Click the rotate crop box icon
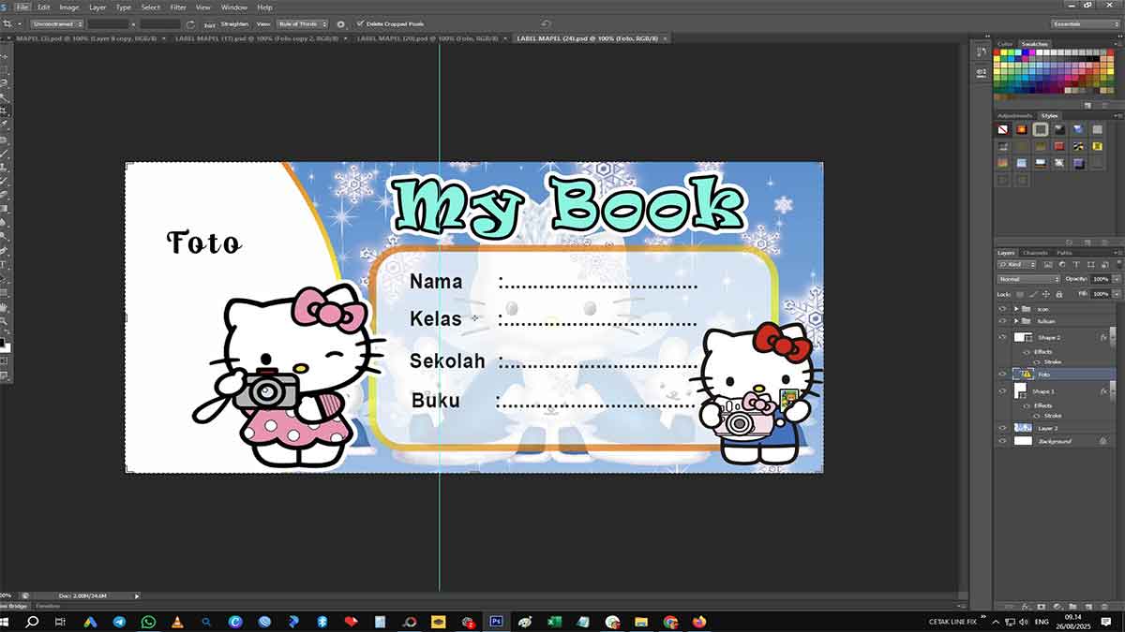This screenshot has height=632, width=1125. click(x=190, y=23)
